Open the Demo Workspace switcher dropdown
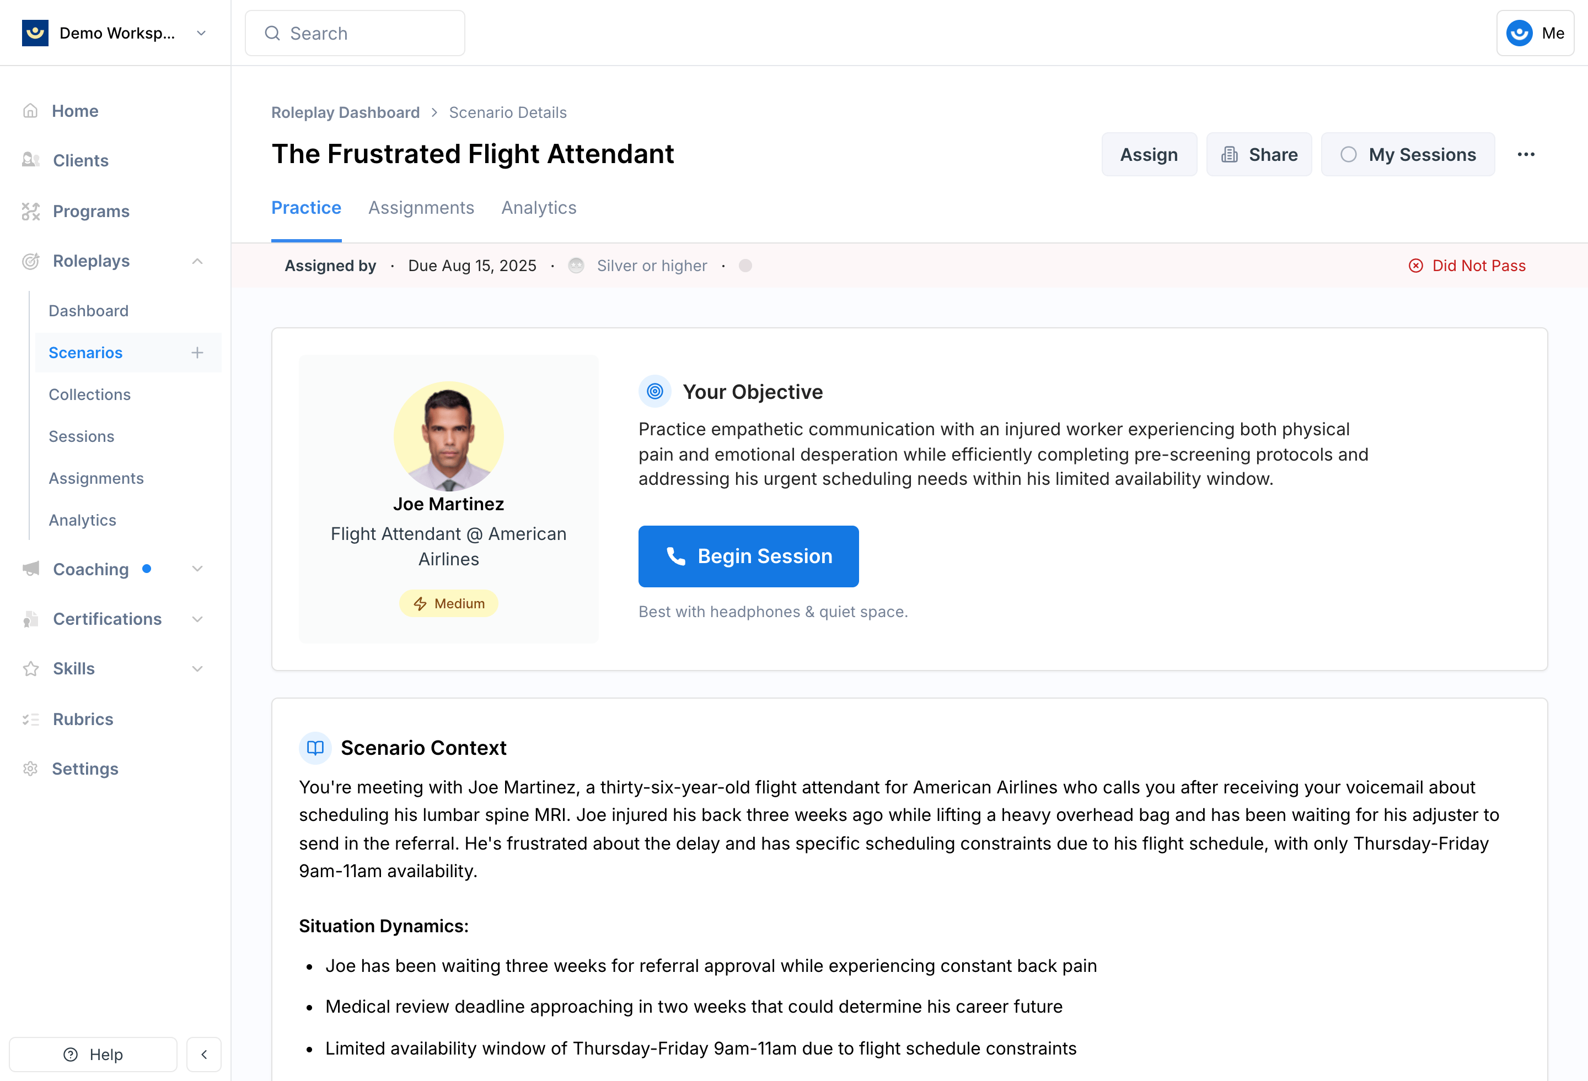This screenshot has height=1081, width=1588. pyautogui.click(x=201, y=33)
